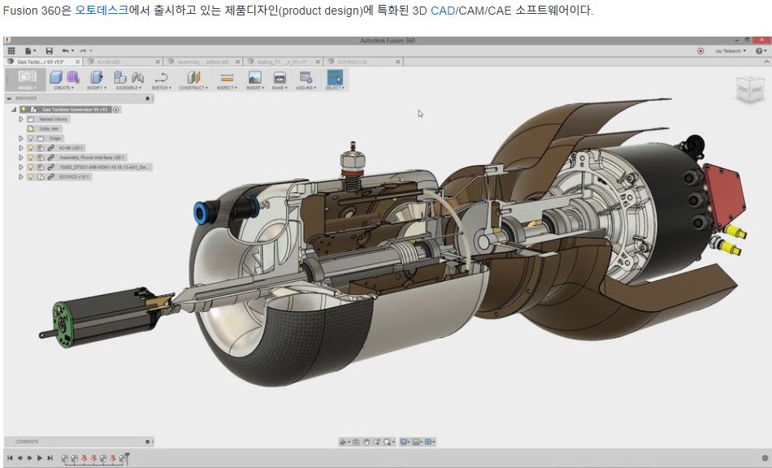Viewport: 772px width, 468px height.
Task: Open the File menu icon
Action: pos(30,50)
